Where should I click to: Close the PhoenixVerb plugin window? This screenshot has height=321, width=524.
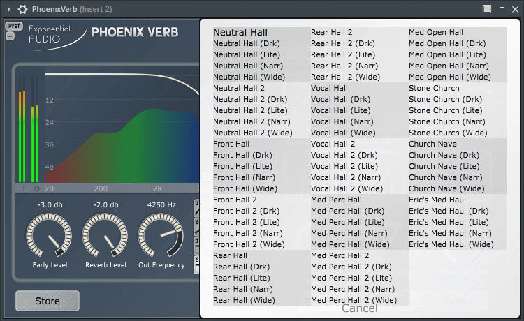(x=515, y=10)
